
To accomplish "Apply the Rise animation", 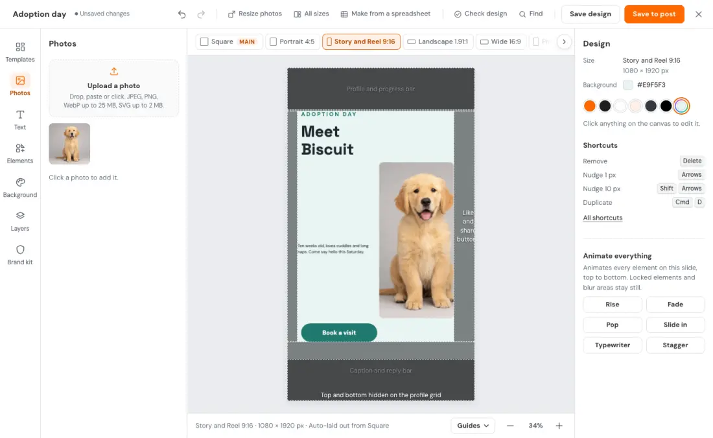I will pyautogui.click(x=612, y=305).
